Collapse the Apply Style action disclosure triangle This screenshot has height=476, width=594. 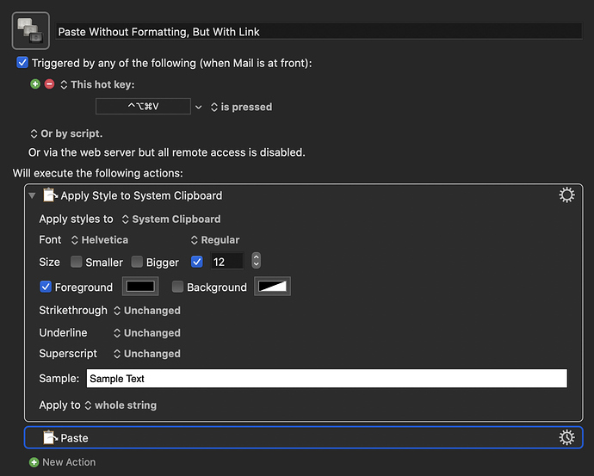point(32,195)
